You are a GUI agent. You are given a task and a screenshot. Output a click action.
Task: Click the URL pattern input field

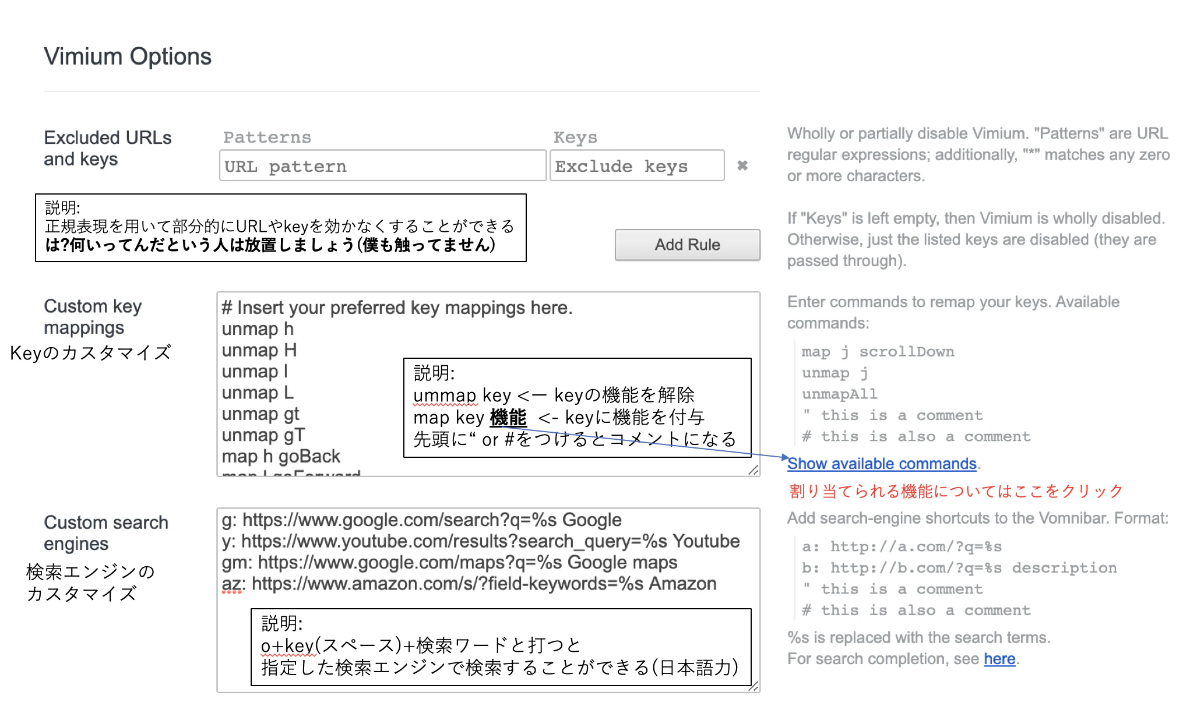point(382,166)
